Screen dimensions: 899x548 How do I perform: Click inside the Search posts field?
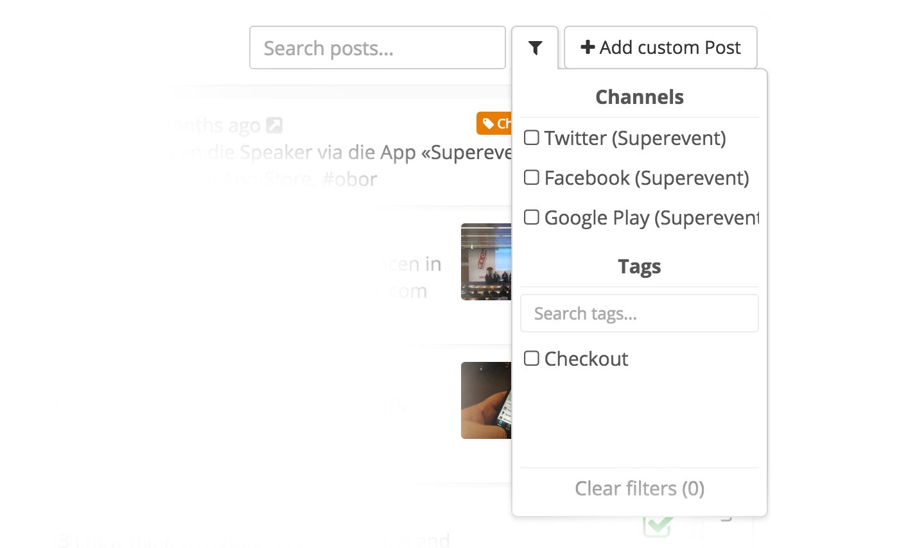[378, 47]
